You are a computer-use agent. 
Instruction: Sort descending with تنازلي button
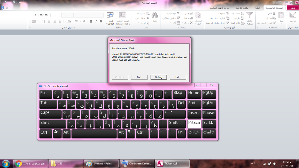point(239,18)
